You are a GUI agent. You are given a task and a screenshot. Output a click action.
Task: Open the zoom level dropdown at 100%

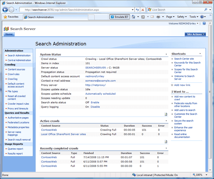[207, 175]
